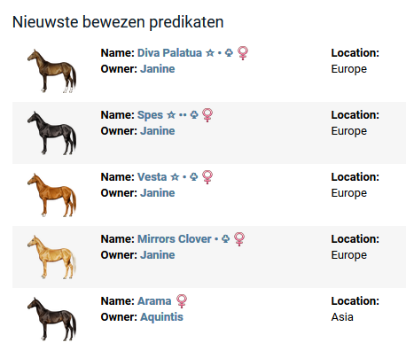Image resolution: width=406 pixels, height=358 pixels.
Task: Click the female symbol next to Diva Palatua
Action: click(243, 53)
